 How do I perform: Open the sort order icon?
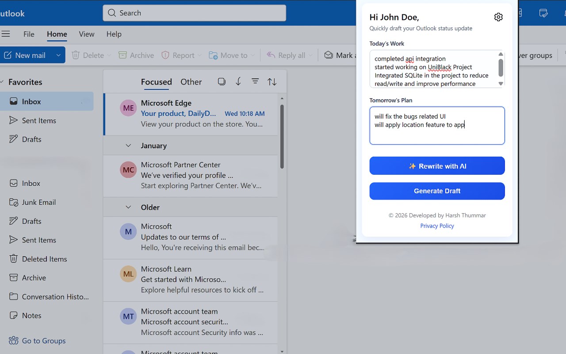tap(272, 81)
